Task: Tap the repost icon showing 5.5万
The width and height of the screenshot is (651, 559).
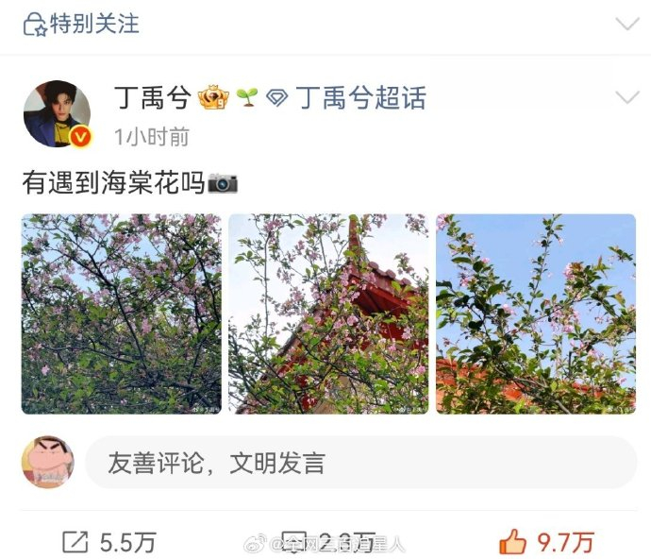Action: click(x=108, y=542)
